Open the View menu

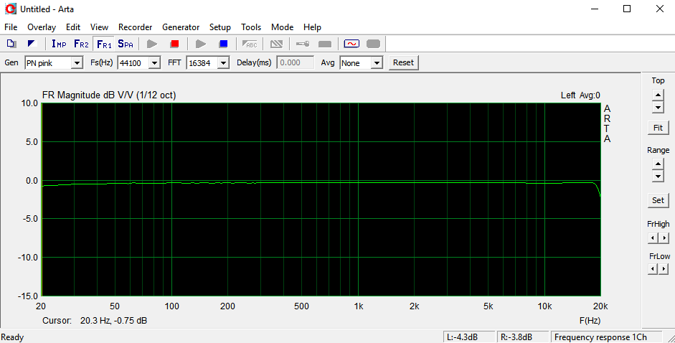pos(99,27)
